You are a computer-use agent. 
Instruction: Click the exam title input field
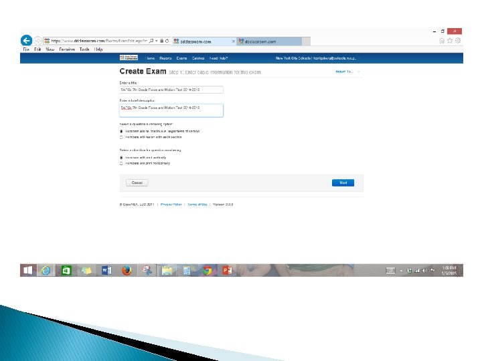click(171, 90)
